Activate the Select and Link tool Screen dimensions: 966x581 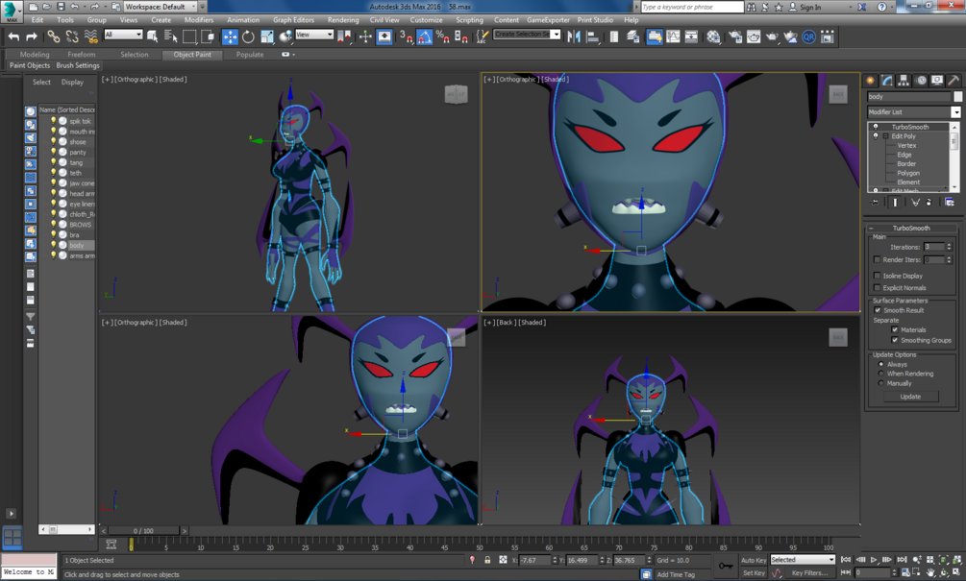point(54,36)
